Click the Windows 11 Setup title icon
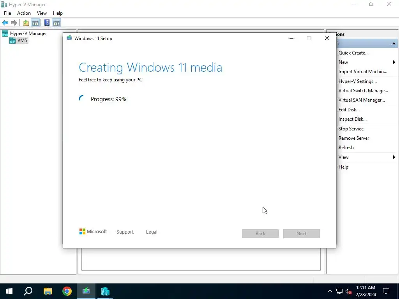 click(x=69, y=38)
